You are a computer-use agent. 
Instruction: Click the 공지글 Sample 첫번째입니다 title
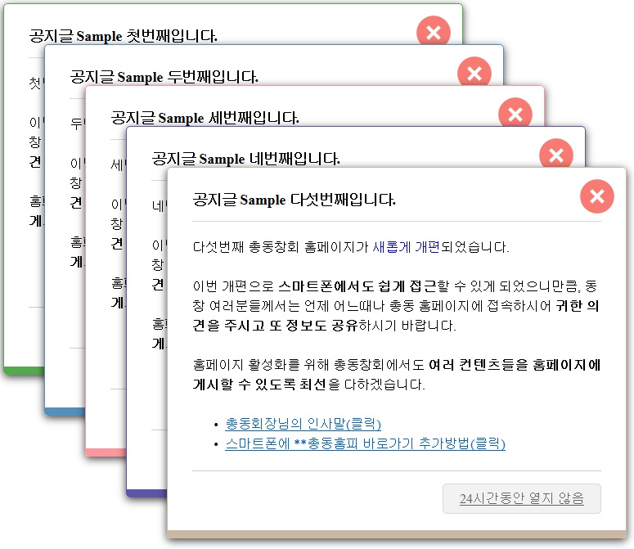coord(123,36)
